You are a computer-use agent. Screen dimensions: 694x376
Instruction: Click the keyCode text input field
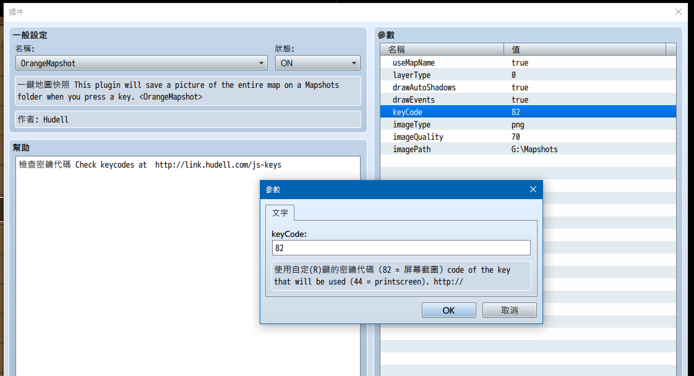401,248
